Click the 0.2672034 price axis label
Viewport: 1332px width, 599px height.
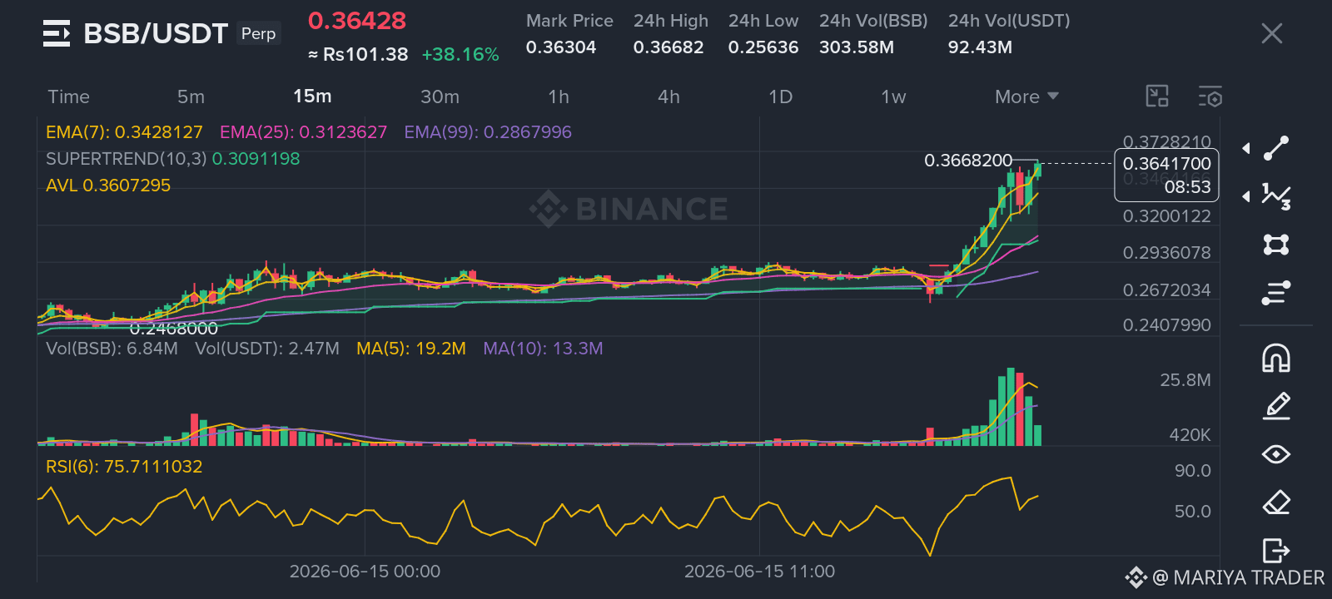click(x=1167, y=290)
